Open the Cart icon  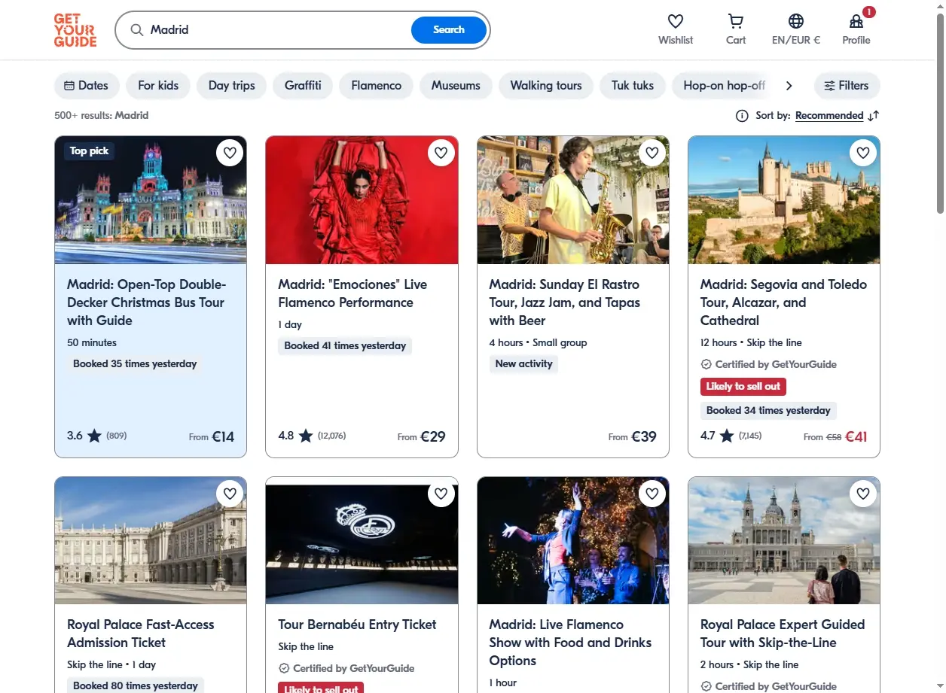[x=736, y=21]
